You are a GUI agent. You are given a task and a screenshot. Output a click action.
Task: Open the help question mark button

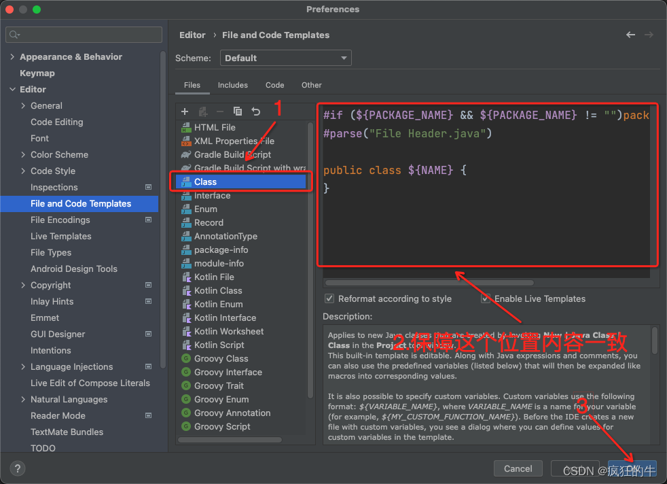pyautogui.click(x=18, y=468)
